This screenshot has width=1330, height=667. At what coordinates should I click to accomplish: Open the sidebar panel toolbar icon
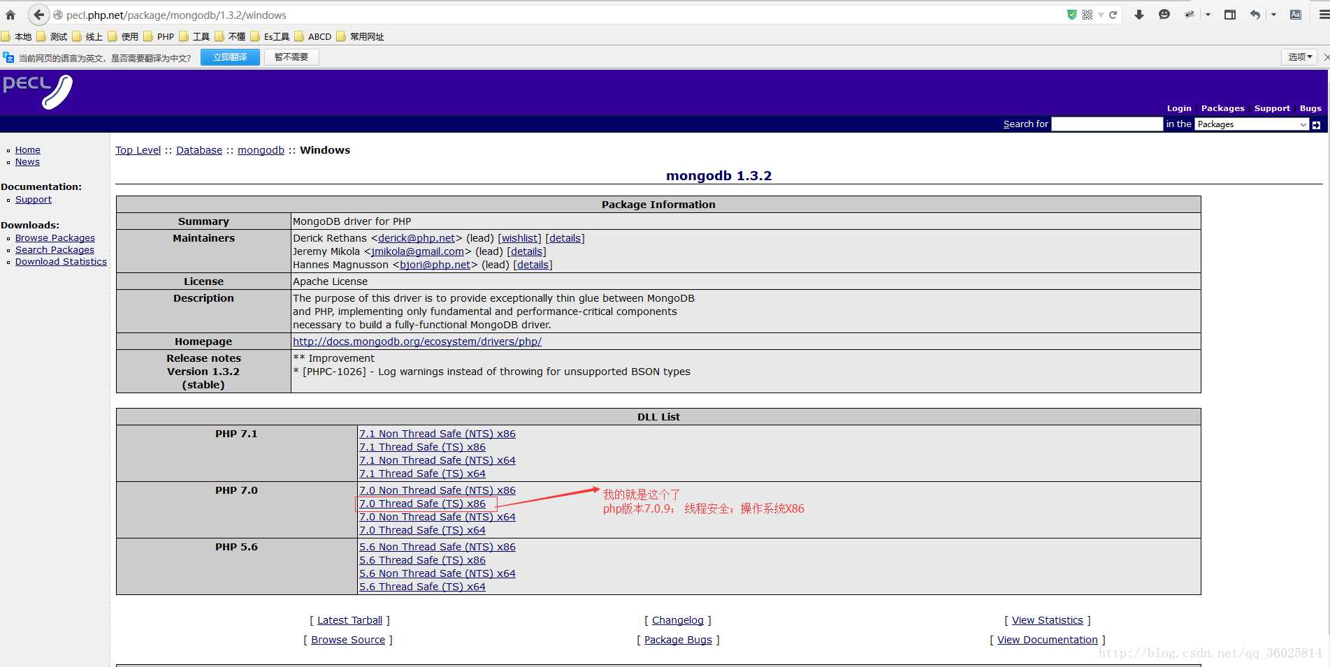click(x=1230, y=15)
